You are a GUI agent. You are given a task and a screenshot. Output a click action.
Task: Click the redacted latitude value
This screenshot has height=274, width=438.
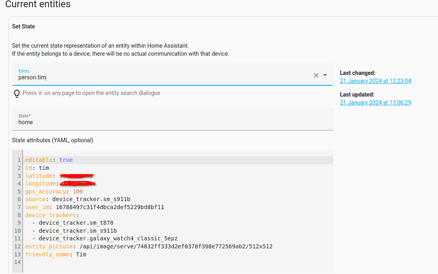[x=76, y=175]
